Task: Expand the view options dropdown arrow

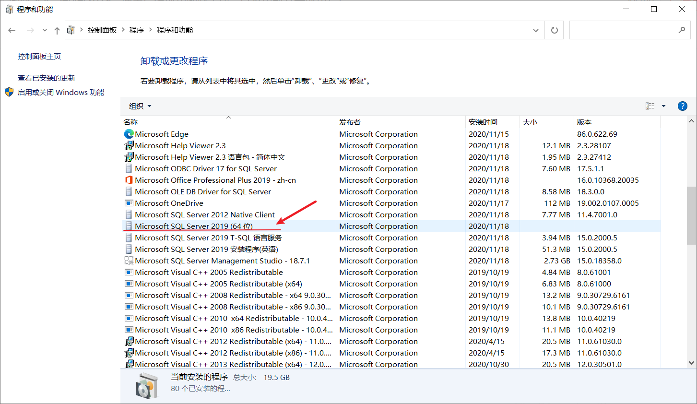Action: (x=664, y=106)
